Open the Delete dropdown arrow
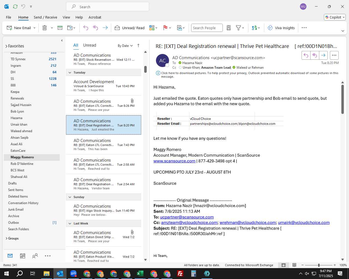 click(52, 28)
